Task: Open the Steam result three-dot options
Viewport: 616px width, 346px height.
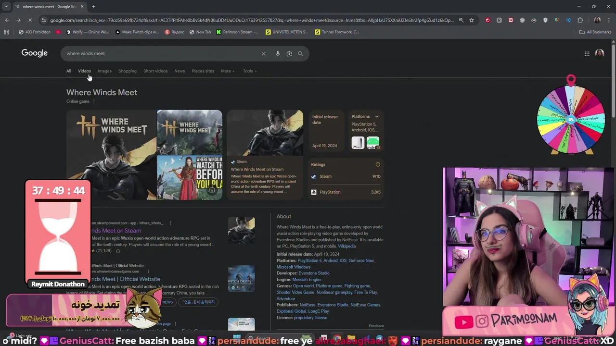Action: (x=170, y=223)
